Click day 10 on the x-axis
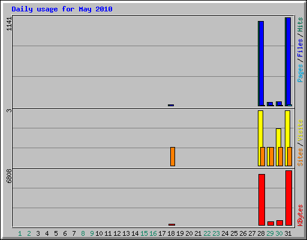This screenshot has width=307, height=240. point(99,233)
